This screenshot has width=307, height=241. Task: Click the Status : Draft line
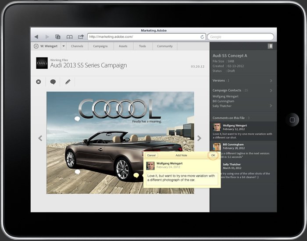[224, 71]
